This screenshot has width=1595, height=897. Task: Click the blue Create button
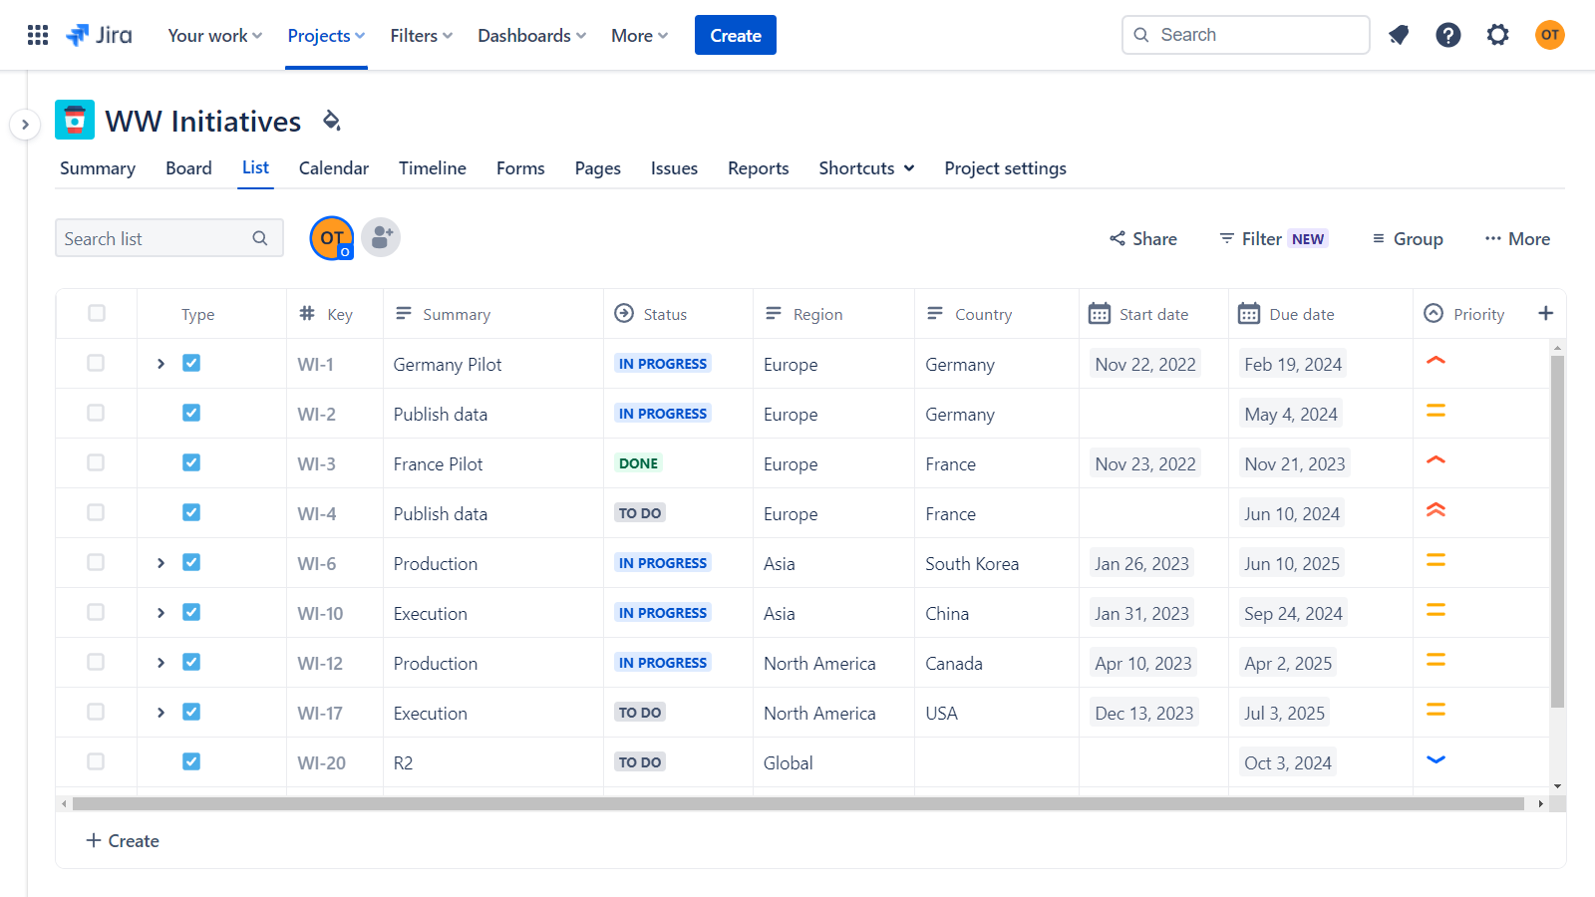[x=735, y=35]
